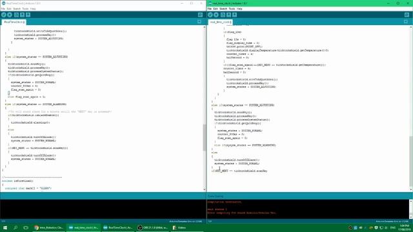Open File menu in right real_time_clock window
This screenshot has width=413, height=232.
[210, 8]
